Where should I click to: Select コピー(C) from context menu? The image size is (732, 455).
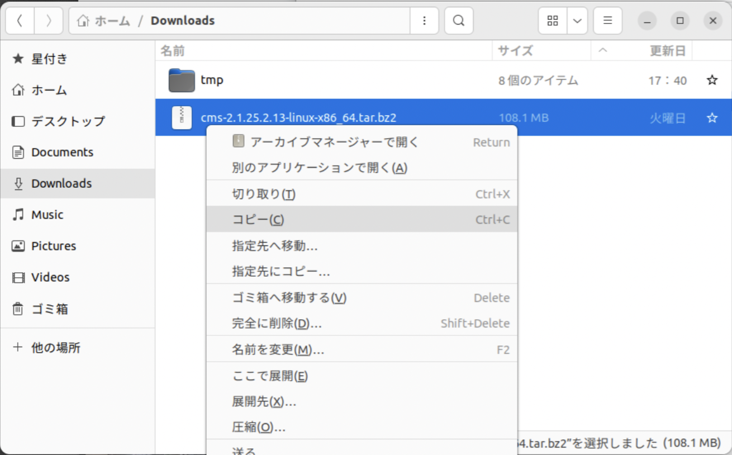pyautogui.click(x=258, y=220)
